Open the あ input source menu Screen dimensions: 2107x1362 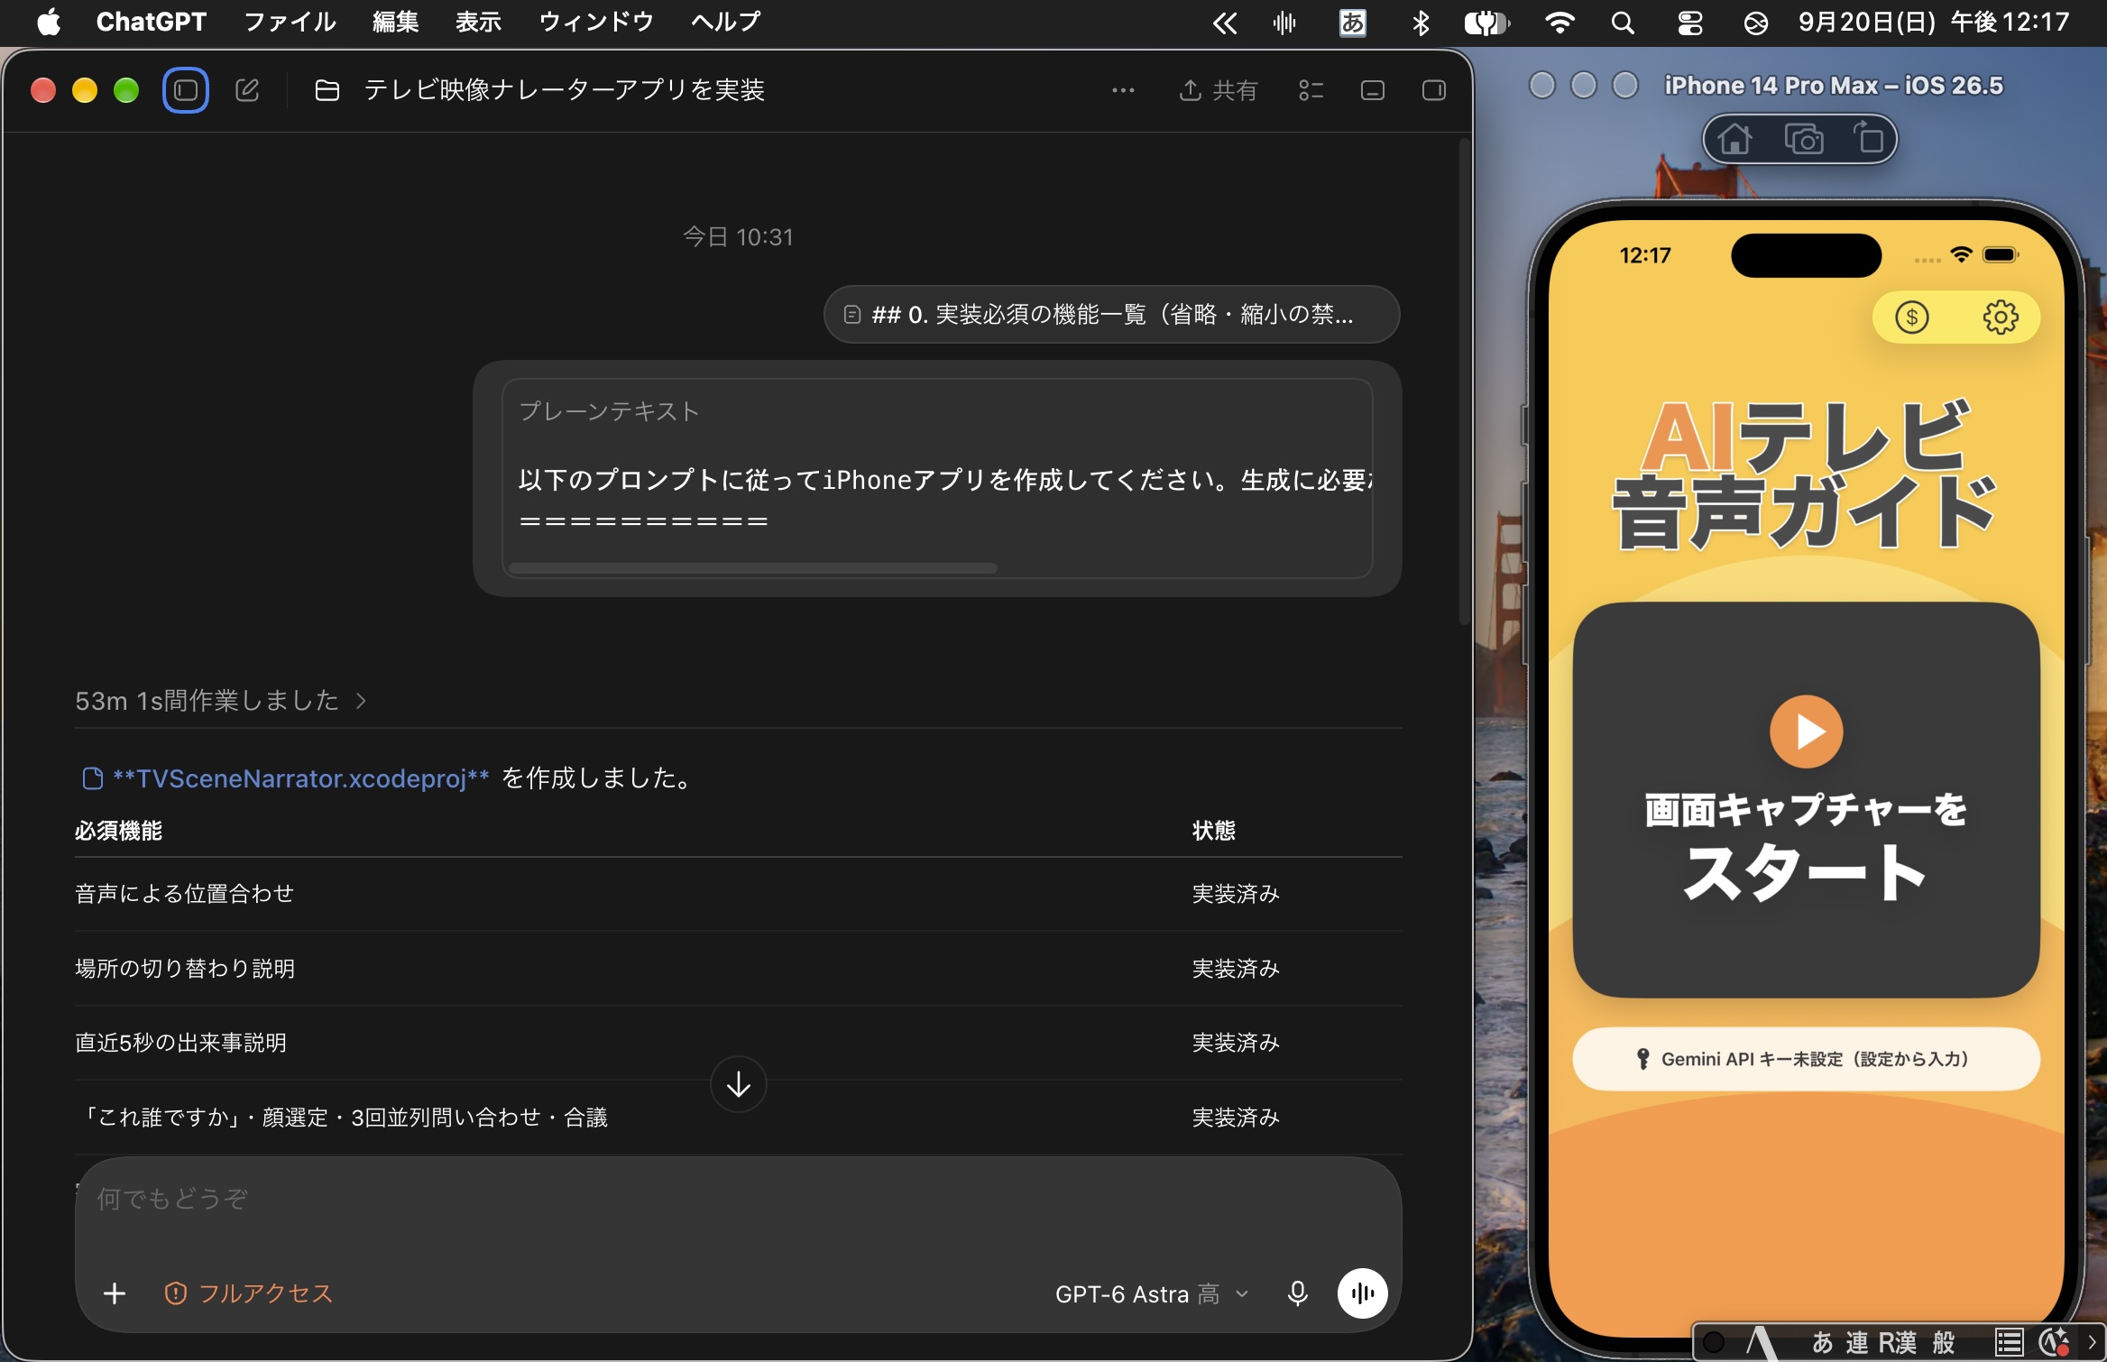(x=1352, y=23)
